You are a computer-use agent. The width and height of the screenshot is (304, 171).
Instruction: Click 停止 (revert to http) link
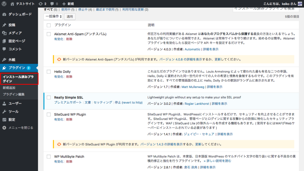pyautogui.click(x=129, y=102)
